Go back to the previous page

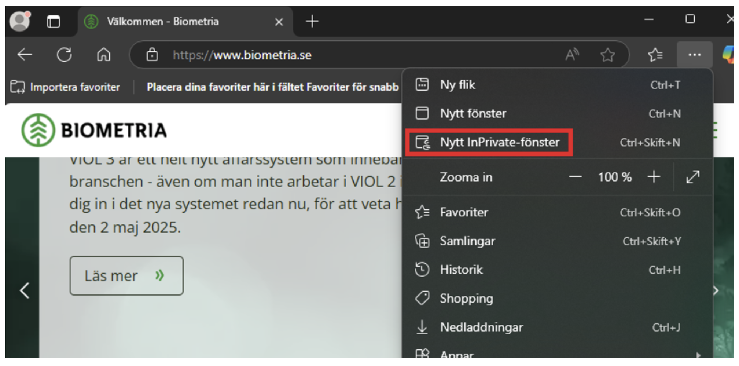(25, 55)
